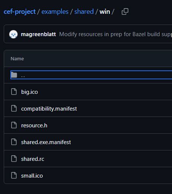The height and width of the screenshot is (194, 172).
Task: Open the big.ico file
Action: click(29, 92)
